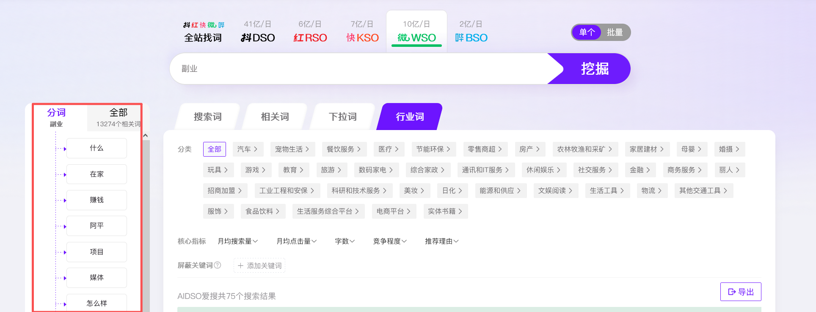816x312 pixels.
Task: Click the scroll-up arrow of the word list
Action: click(x=146, y=136)
